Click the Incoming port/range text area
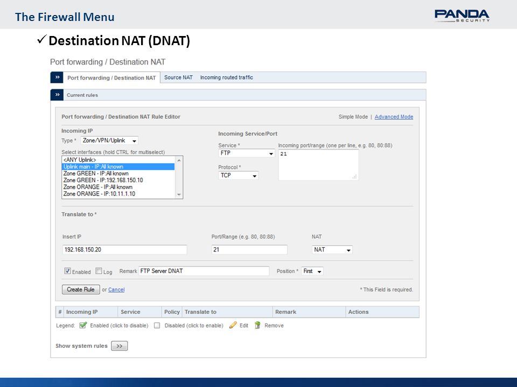The width and height of the screenshot is (517, 387). pyautogui.click(x=318, y=165)
